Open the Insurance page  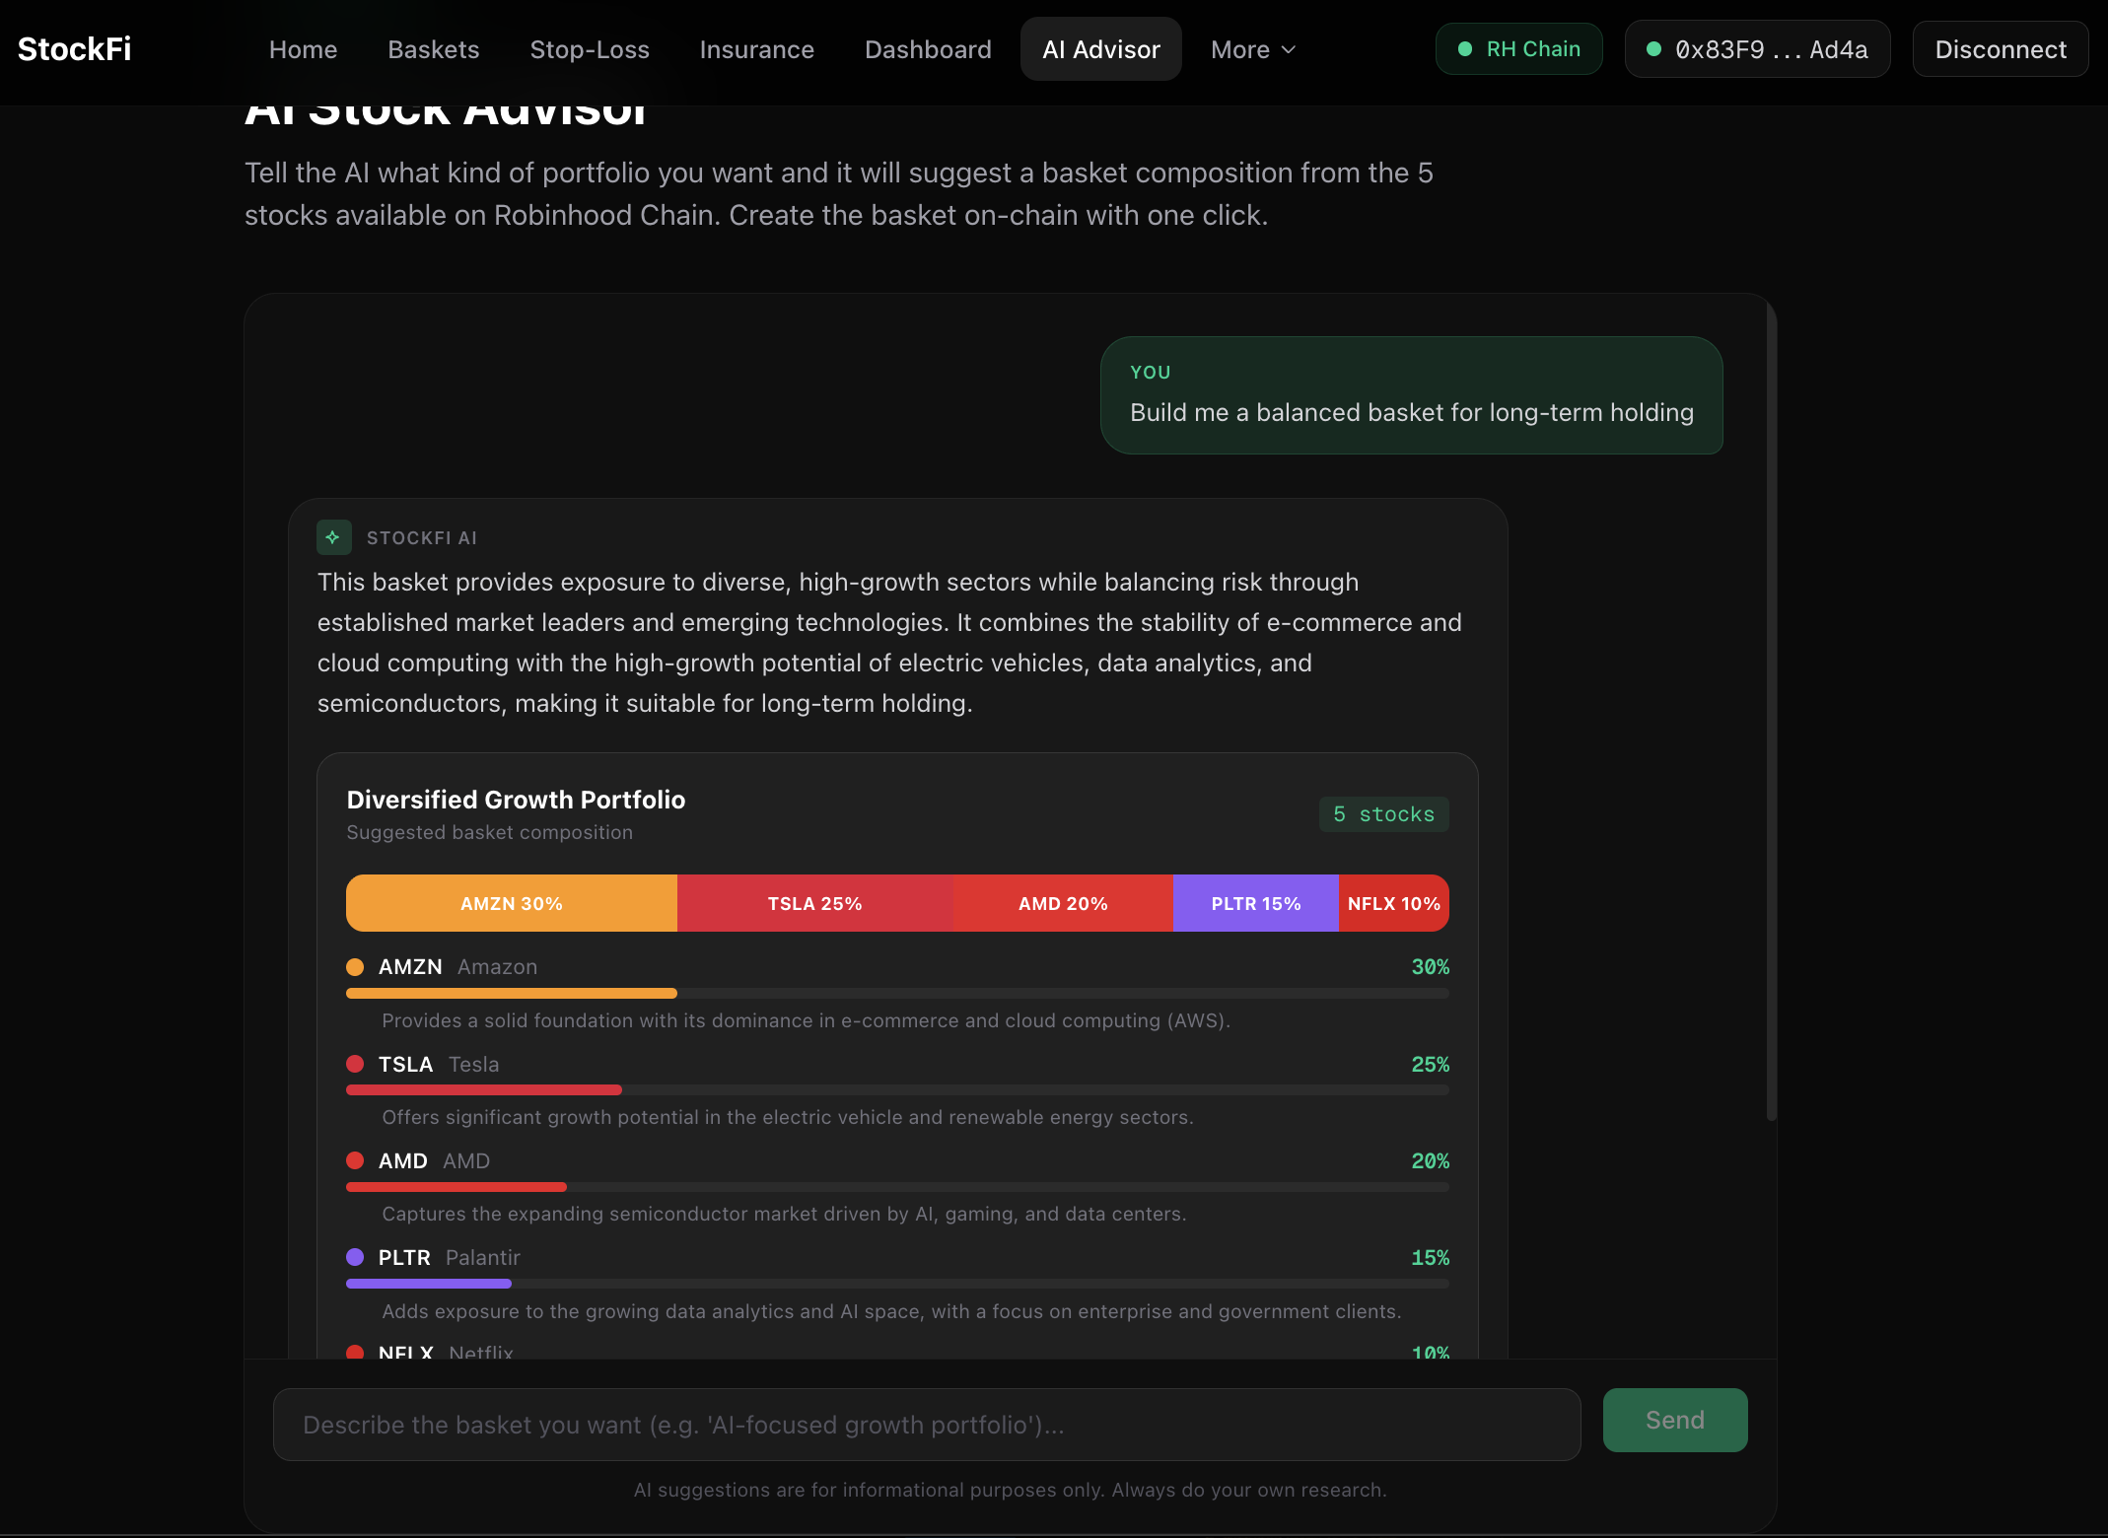(x=756, y=49)
